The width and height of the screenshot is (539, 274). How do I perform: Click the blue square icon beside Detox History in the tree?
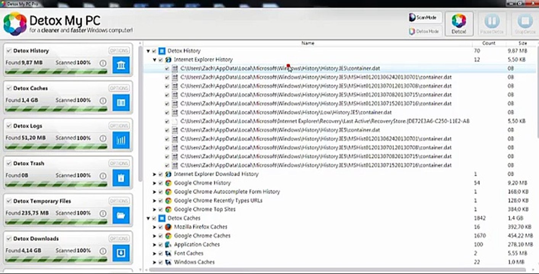(x=162, y=51)
